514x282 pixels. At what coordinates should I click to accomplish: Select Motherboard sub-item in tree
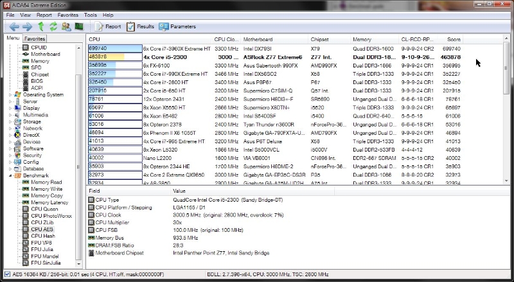click(x=45, y=54)
